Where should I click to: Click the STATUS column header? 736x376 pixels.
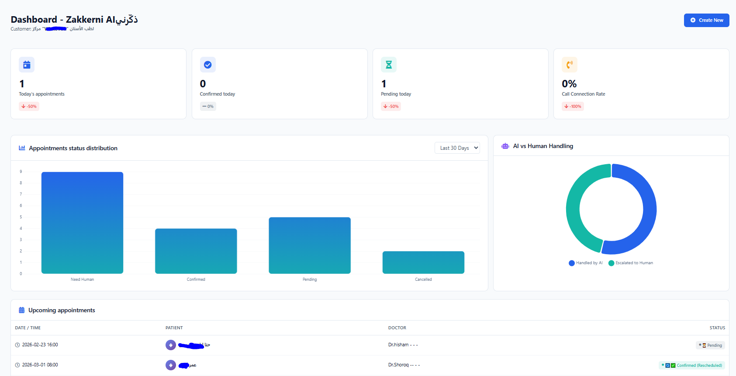(x=717, y=328)
